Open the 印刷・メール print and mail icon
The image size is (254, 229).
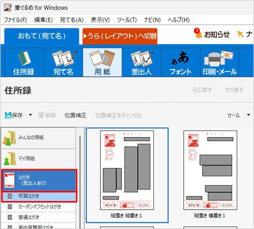(x=219, y=62)
